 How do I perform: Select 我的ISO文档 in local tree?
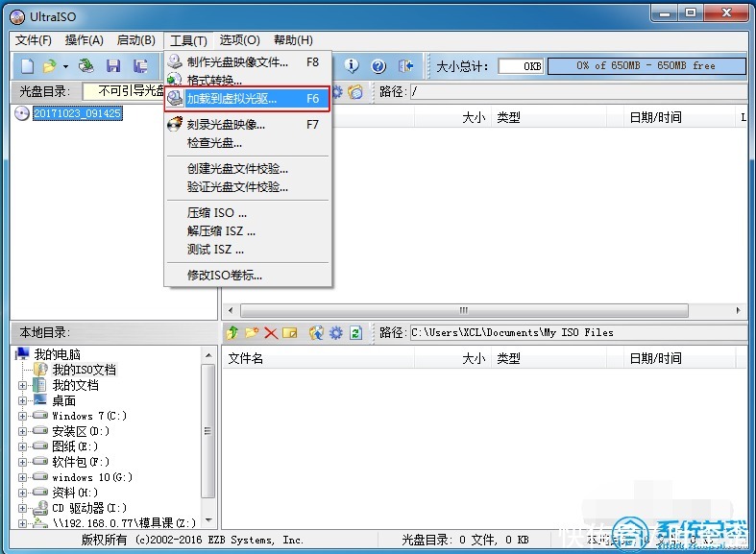click(84, 370)
